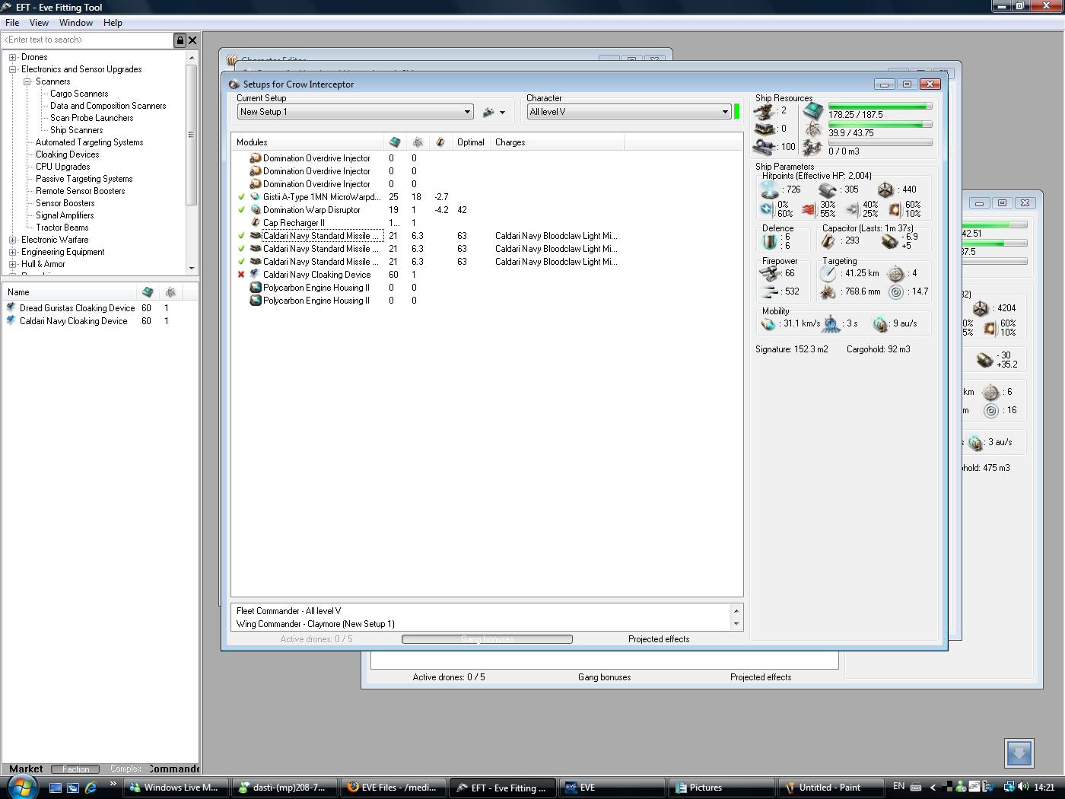Click the ship icon next to Current Setup
The height and width of the screenshot is (799, 1065).
click(x=488, y=112)
